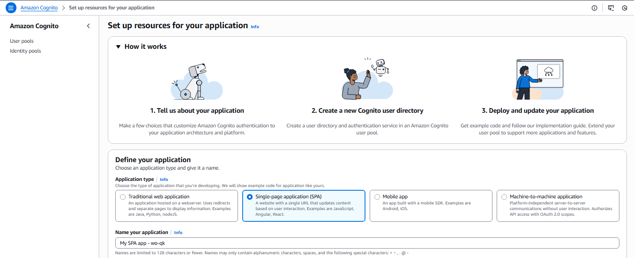
Task: Open Info link next to Name your application
Action: [178, 233]
